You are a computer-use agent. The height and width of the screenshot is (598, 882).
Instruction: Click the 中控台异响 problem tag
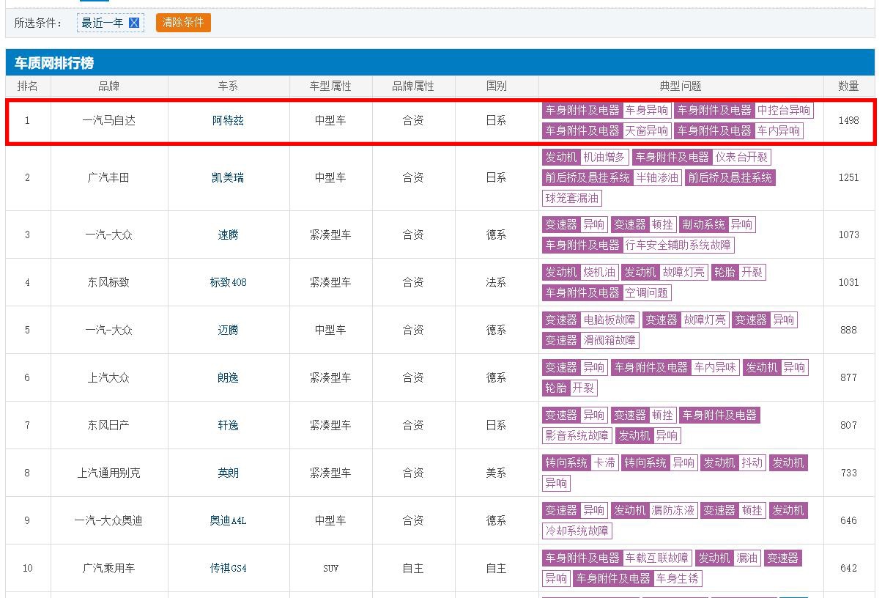pos(784,110)
